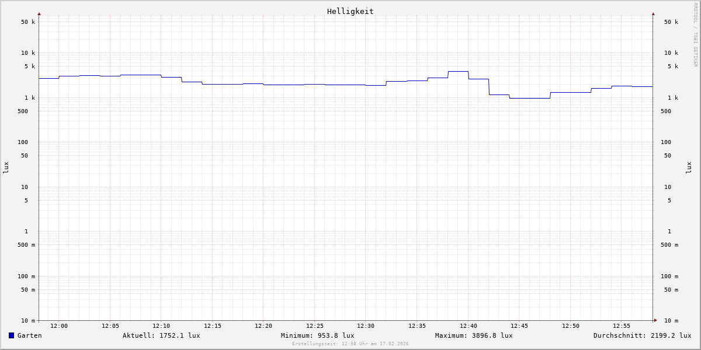
Task: Click the Maximum: 3896.8 lux value
Action: [474, 335]
